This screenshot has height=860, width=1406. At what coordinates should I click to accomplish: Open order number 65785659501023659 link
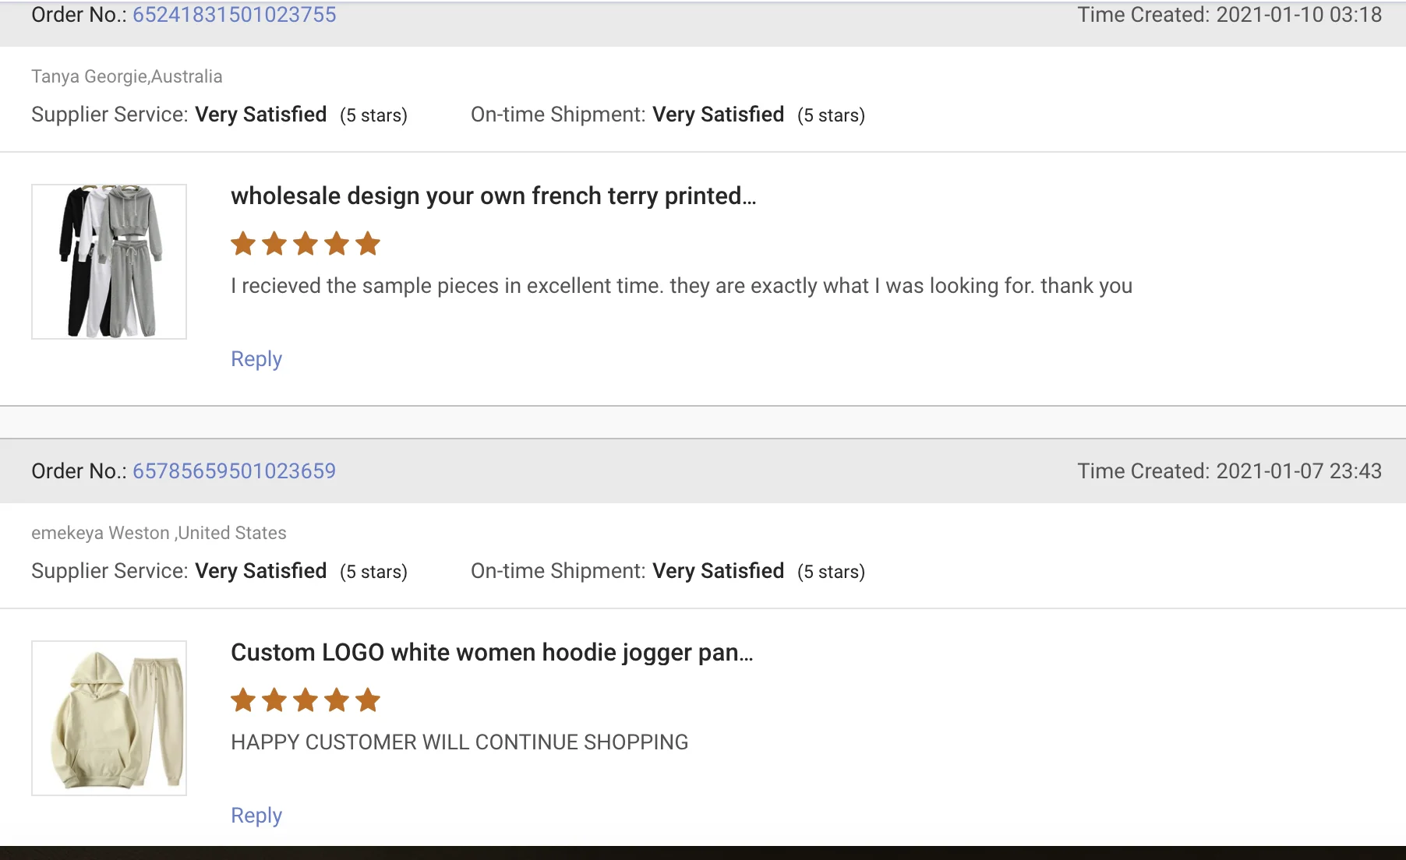pyautogui.click(x=234, y=471)
